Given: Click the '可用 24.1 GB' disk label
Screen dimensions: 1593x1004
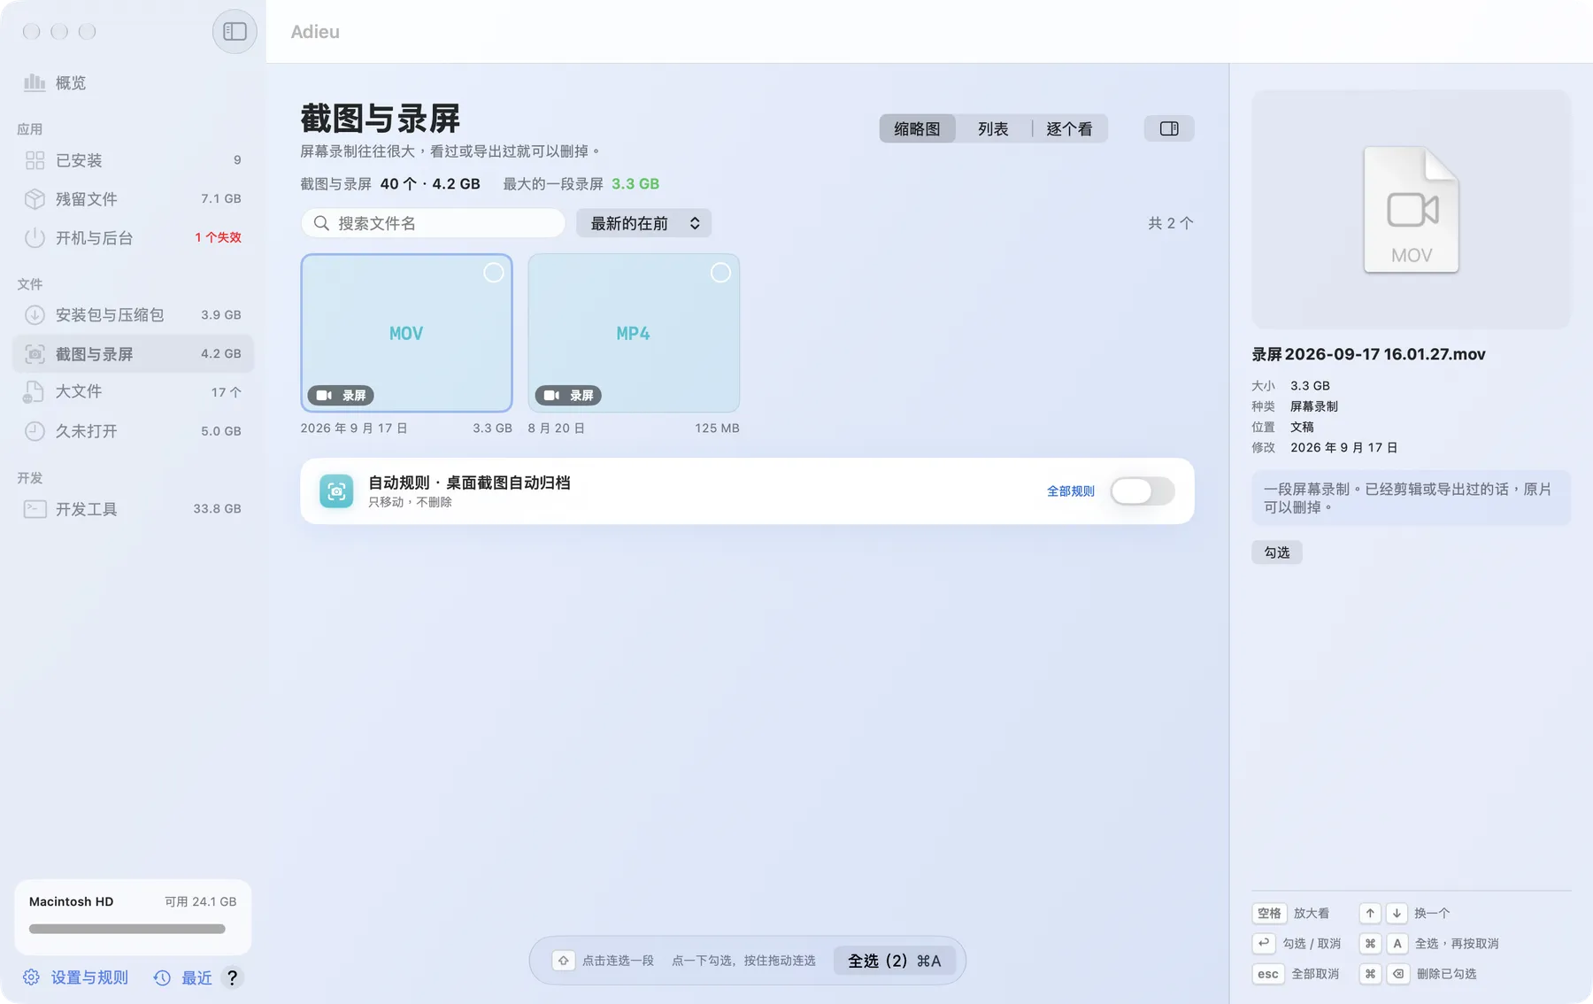Looking at the screenshot, I should pyautogui.click(x=200, y=902).
